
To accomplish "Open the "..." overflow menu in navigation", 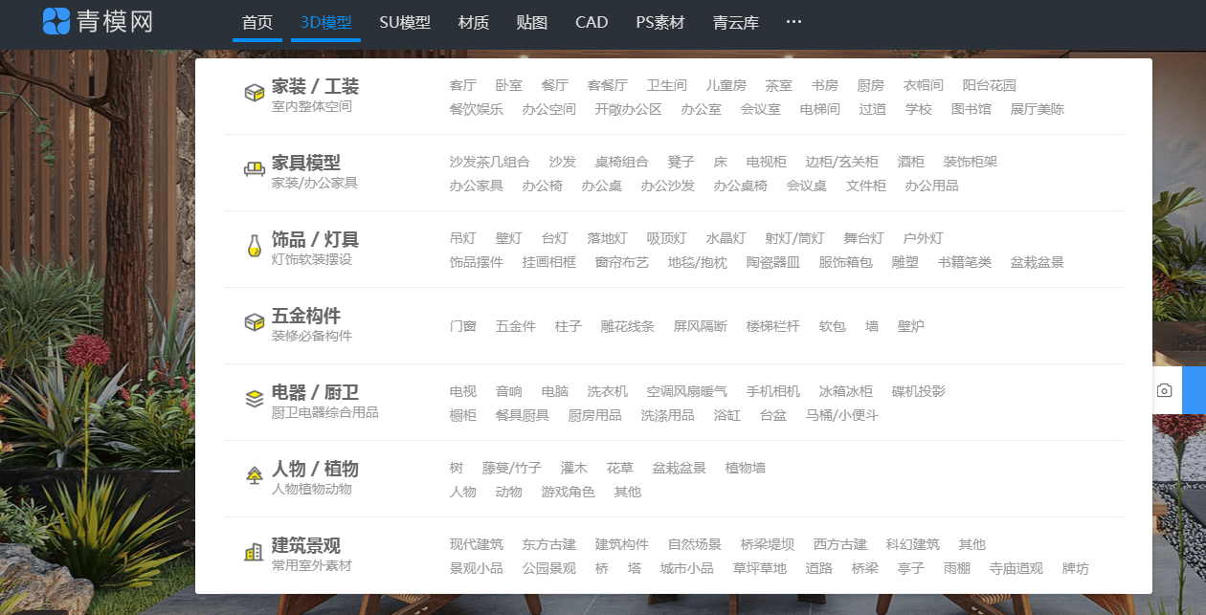I will (x=793, y=23).
